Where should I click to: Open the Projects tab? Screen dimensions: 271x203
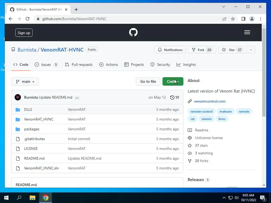[x=134, y=64]
